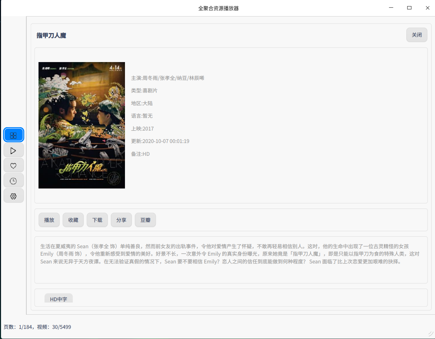
Task: Close the 全聚合资源播放器 window
Action: point(428,8)
